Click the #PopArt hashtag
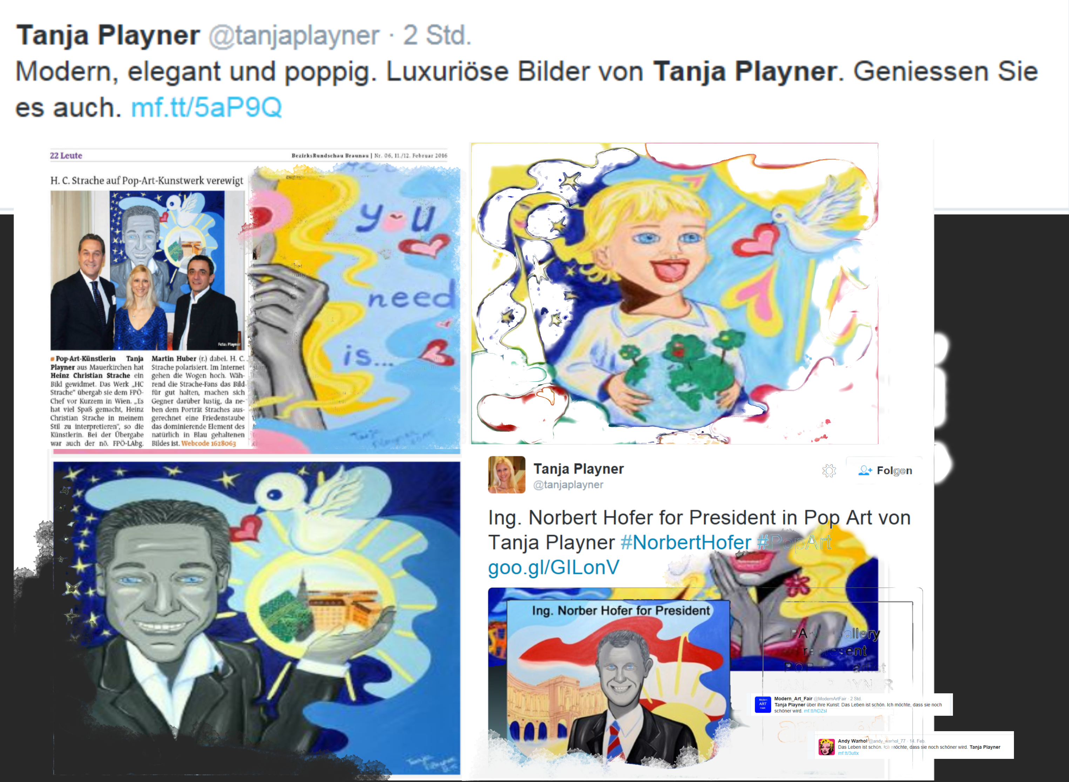 tap(794, 543)
